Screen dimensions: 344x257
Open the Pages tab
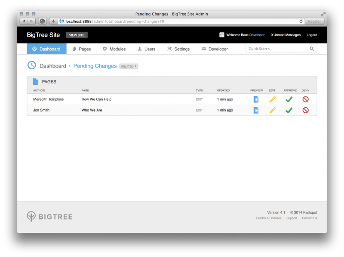click(x=82, y=49)
